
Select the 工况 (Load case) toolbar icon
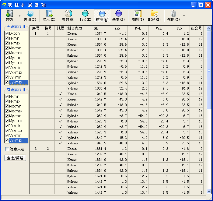85,14
